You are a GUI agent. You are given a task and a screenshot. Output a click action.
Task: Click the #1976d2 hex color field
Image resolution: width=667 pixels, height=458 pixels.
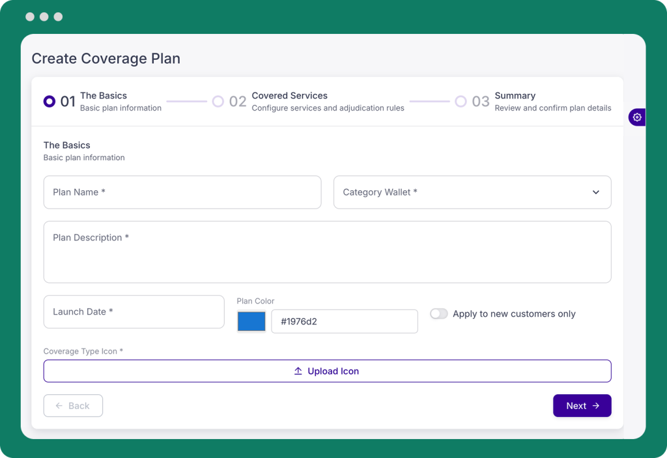coord(344,321)
